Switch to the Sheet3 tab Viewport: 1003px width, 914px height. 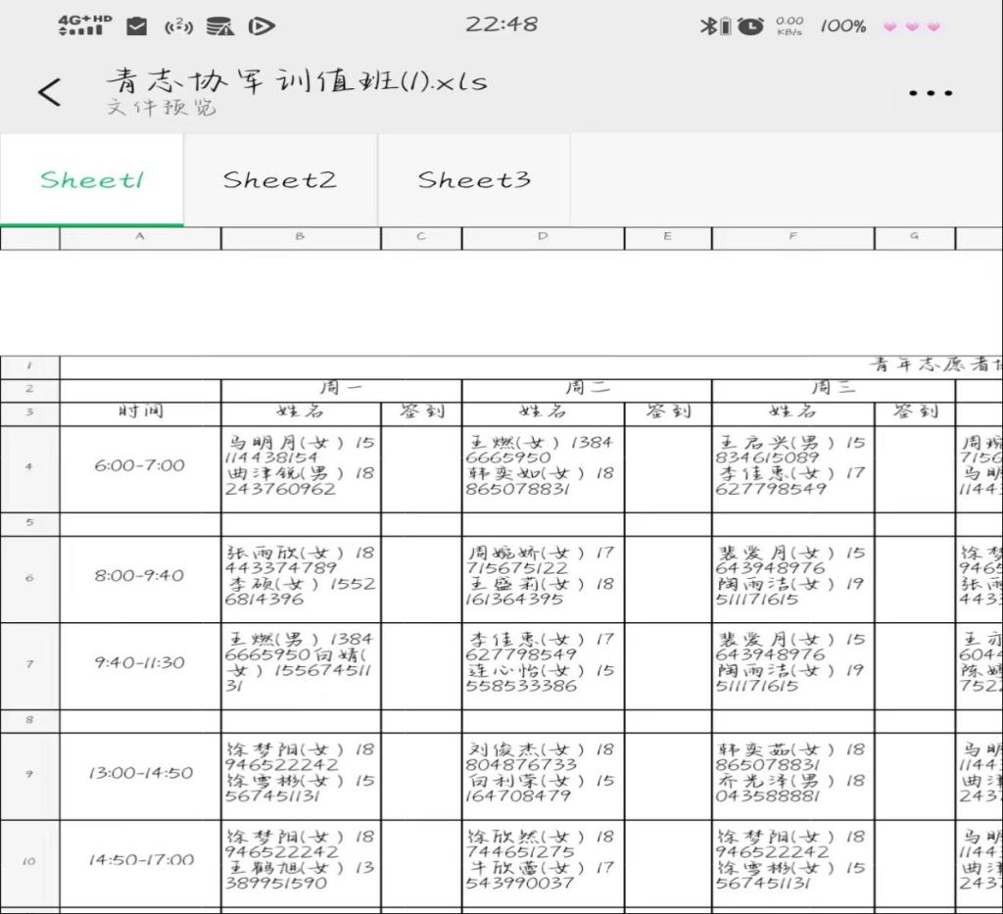point(474,179)
